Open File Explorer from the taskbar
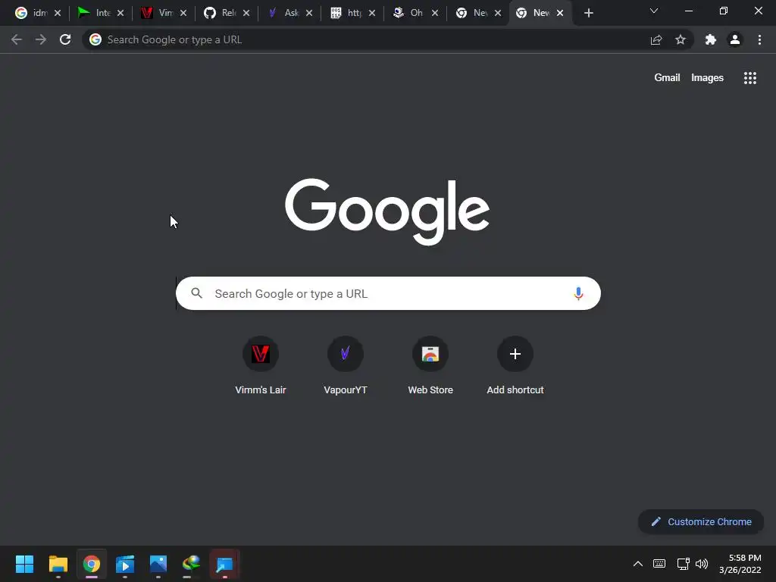 click(x=58, y=564)
